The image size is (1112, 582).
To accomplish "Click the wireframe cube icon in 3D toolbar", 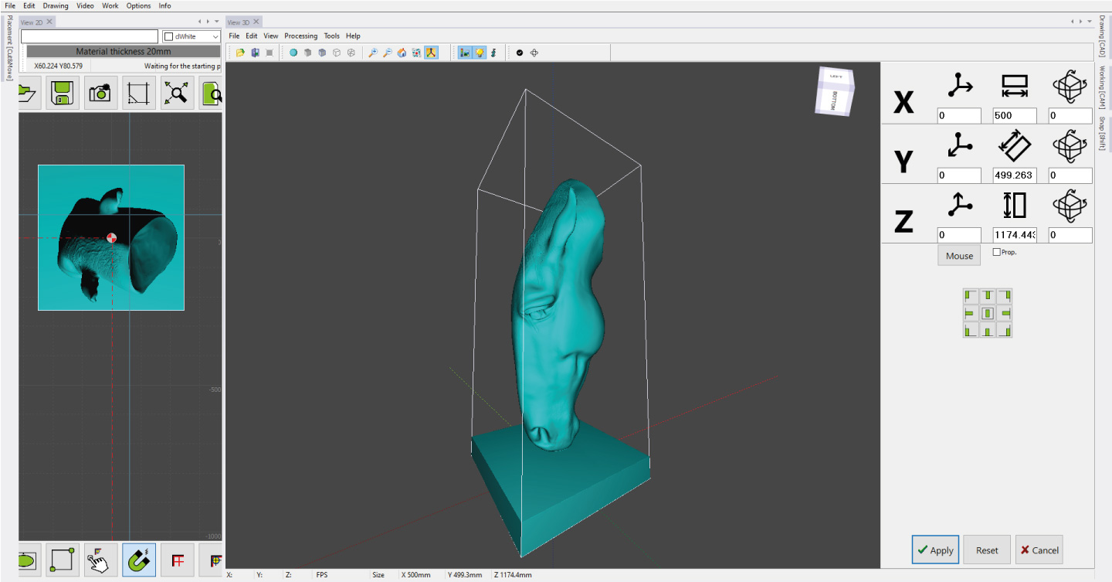I will point(337,53).
